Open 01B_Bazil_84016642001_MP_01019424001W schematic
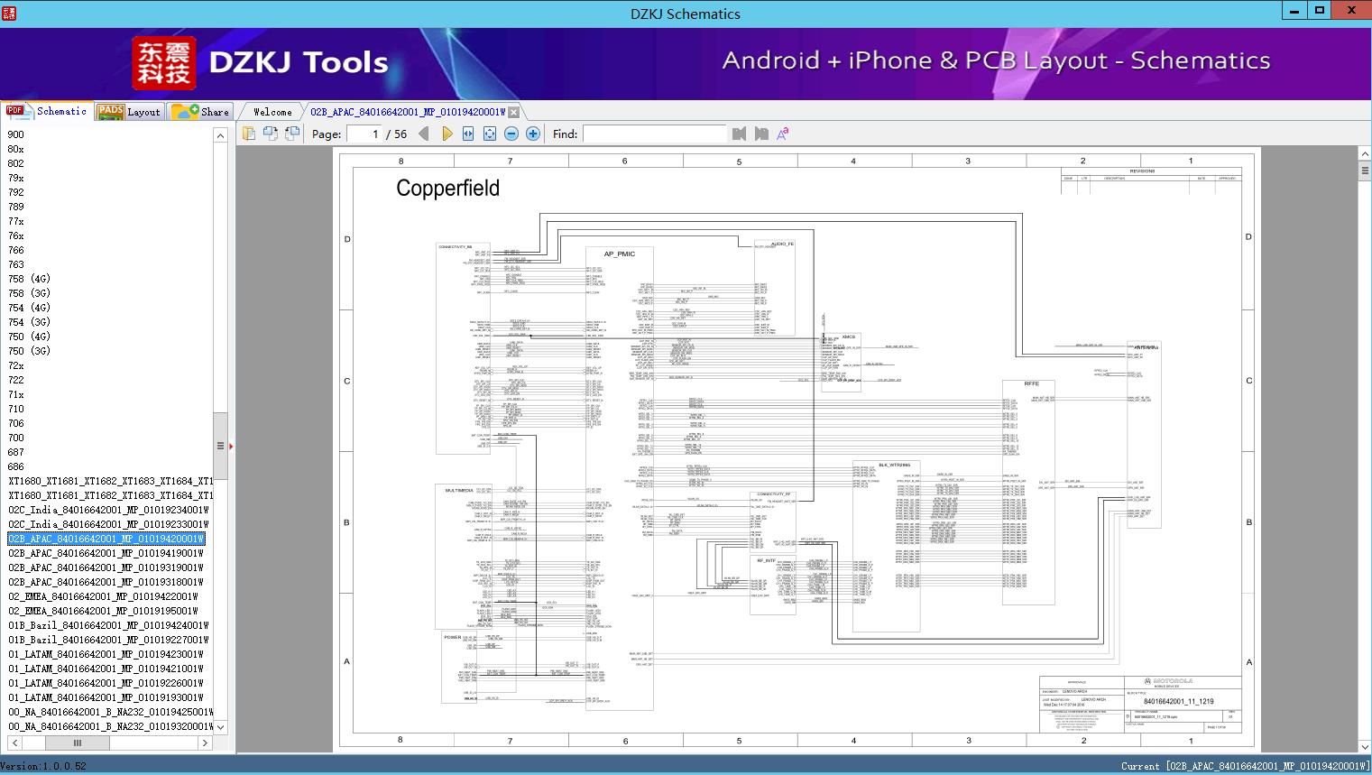Viewport: 1372px width, 775px height. pyautogui.click(x=108, y=625)
